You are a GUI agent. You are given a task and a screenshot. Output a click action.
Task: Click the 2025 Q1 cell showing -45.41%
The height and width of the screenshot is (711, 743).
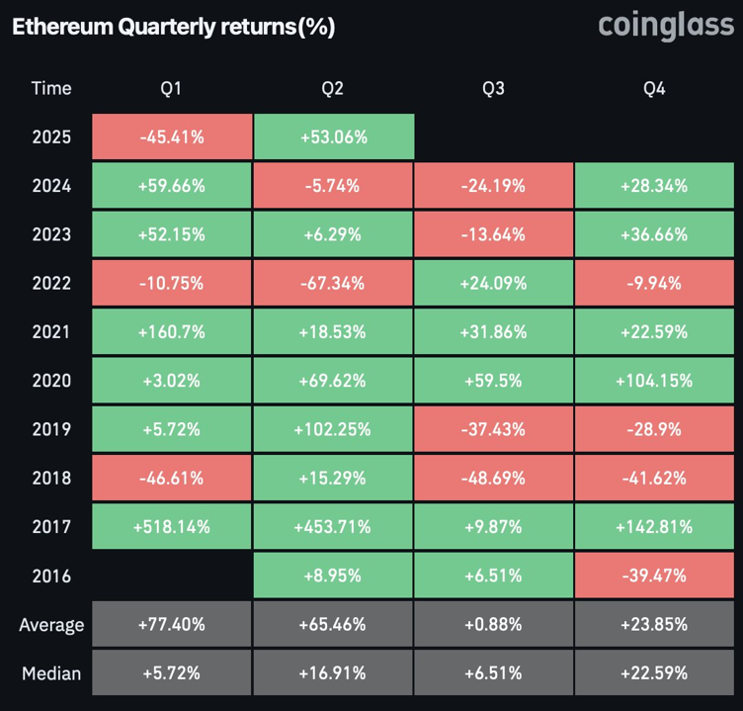point(172,137)
